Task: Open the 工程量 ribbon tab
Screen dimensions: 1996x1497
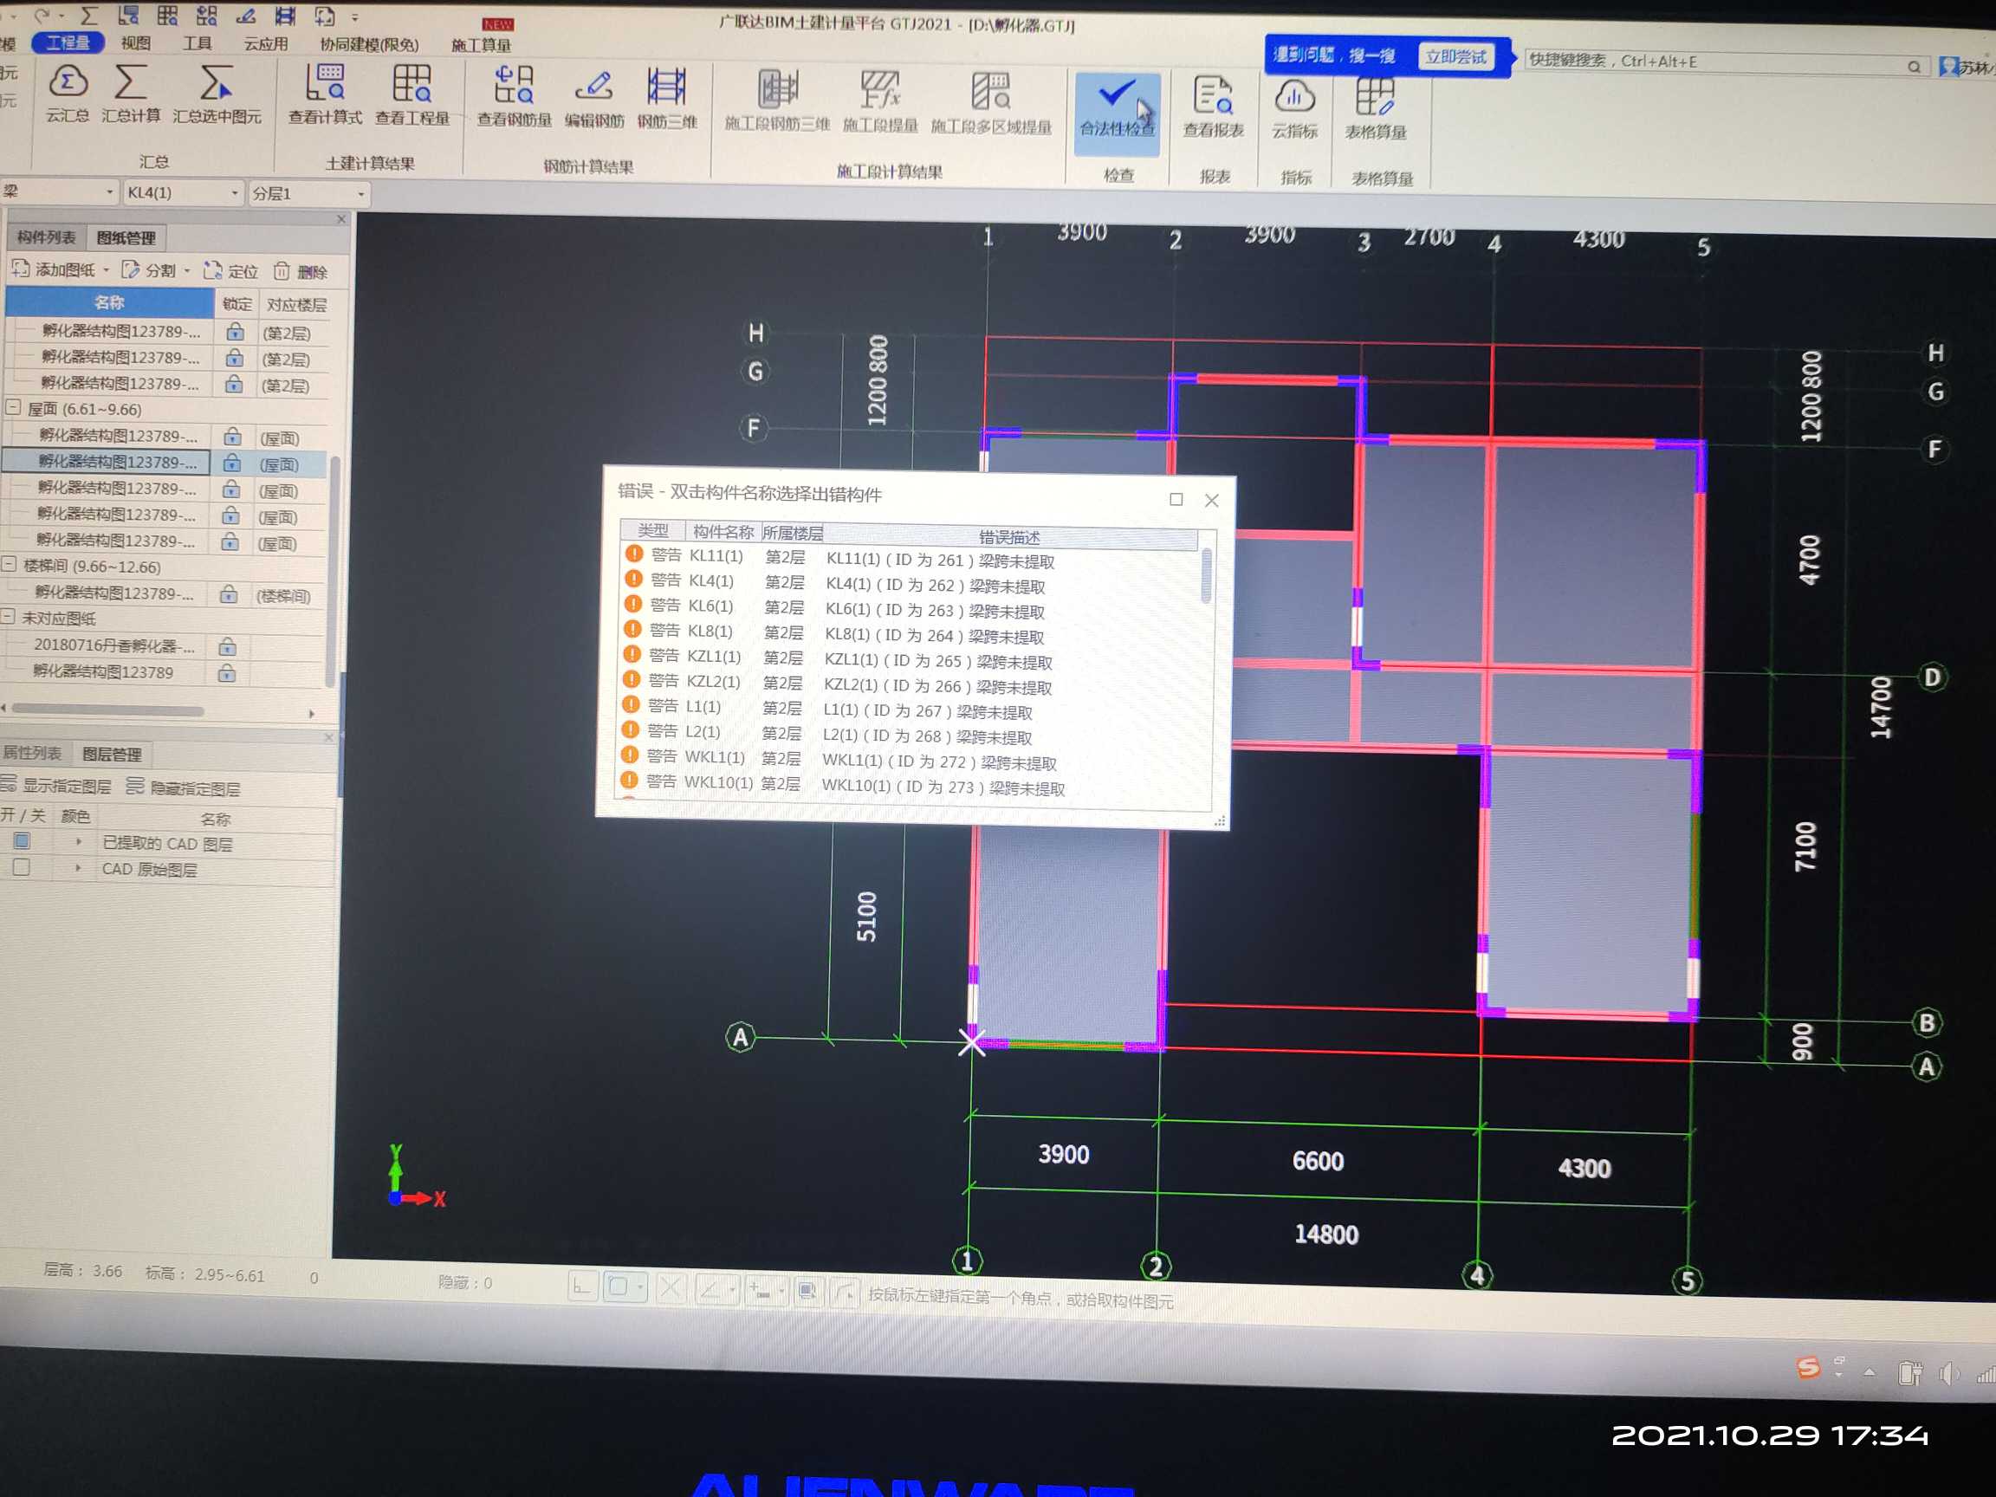Action: point(68,42)
